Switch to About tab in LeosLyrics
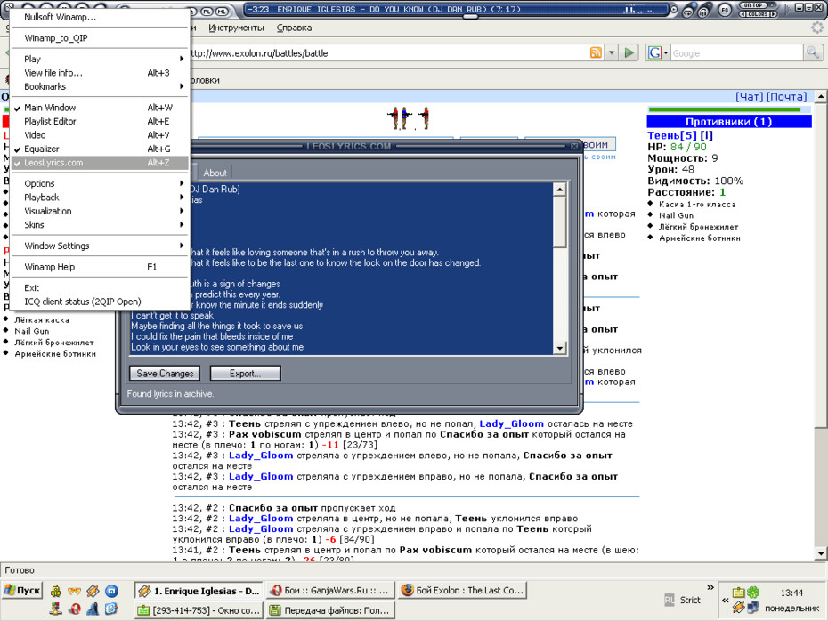 coord(215,173)
